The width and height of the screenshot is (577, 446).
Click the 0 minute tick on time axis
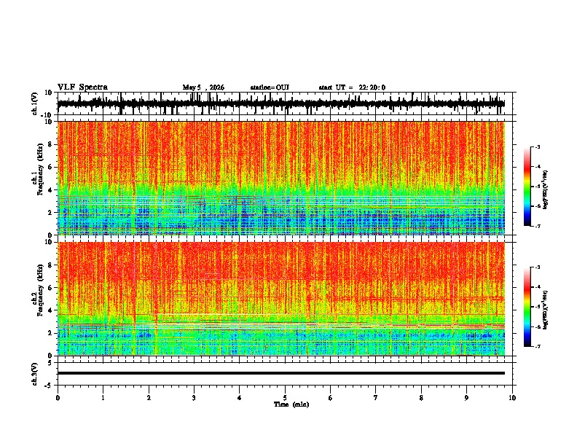[x=58, y=398]
